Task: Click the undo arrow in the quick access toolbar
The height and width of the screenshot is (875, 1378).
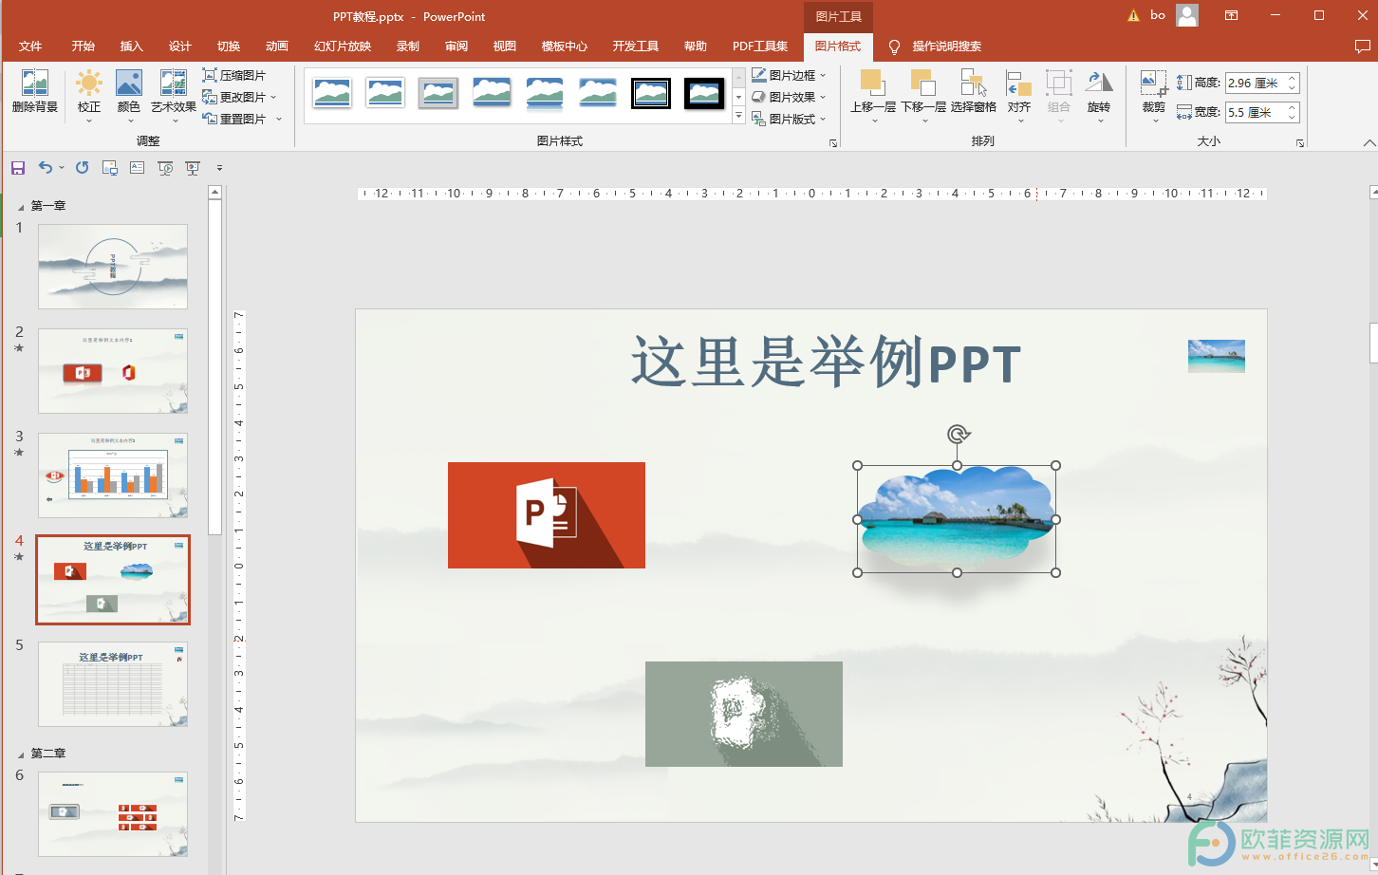Action: 46,168
